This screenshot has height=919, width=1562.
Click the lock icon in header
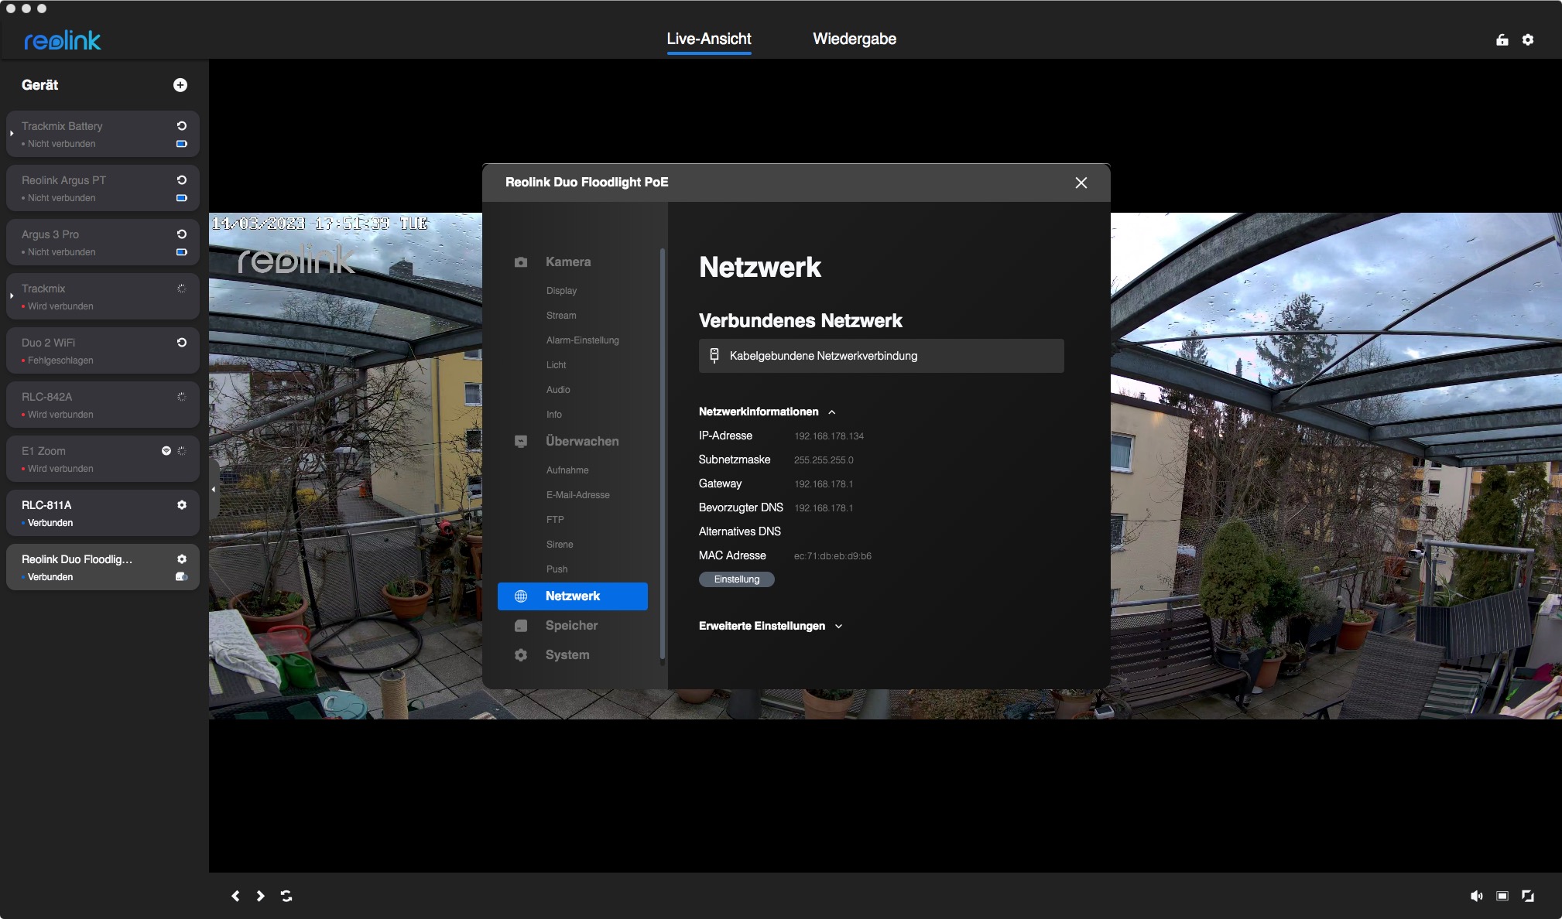(x=1502, y=39)
